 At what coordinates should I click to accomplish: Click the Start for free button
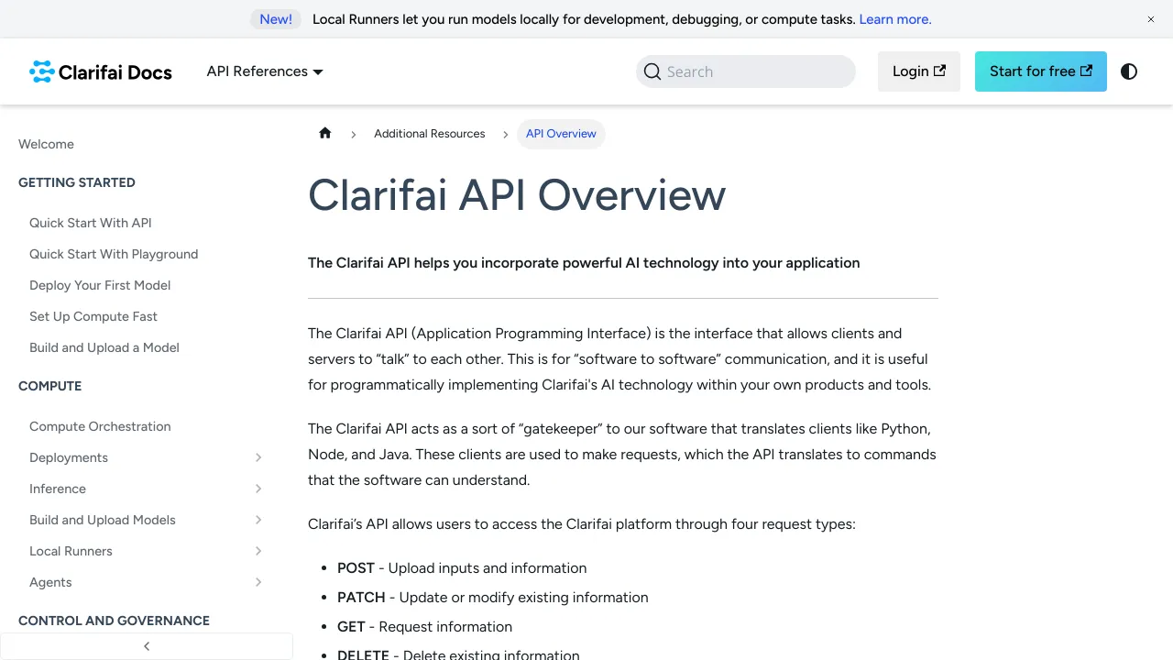click(x=1041, y=71)
